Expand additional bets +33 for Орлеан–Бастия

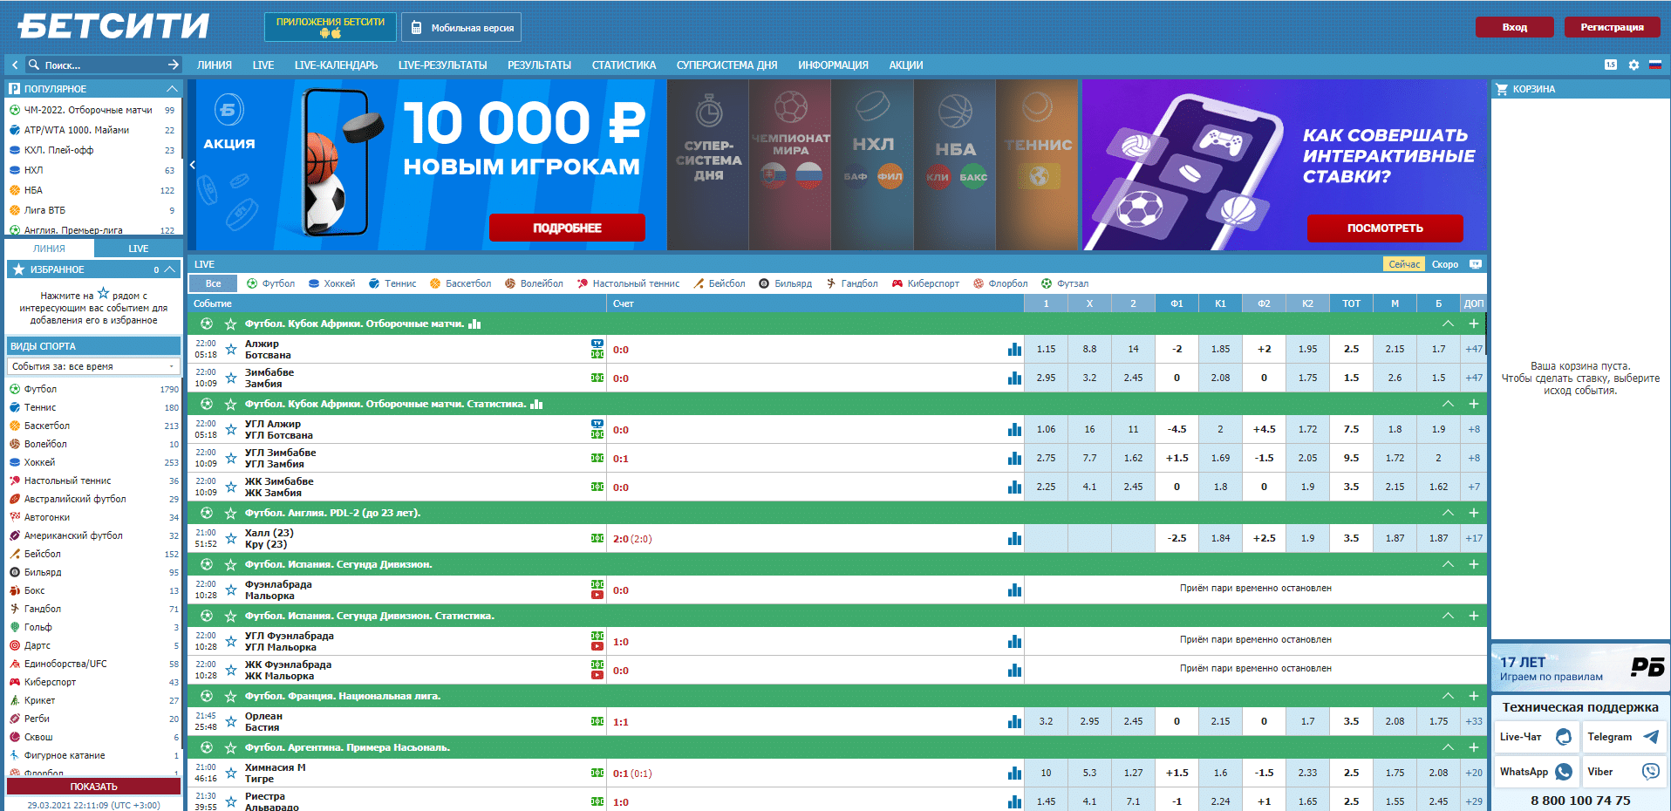(x=1474, y=721)
